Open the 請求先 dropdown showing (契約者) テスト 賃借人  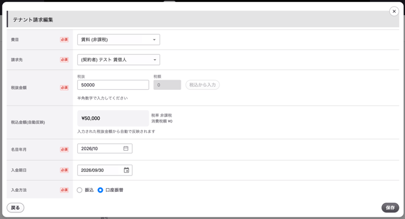coord(118,60)
